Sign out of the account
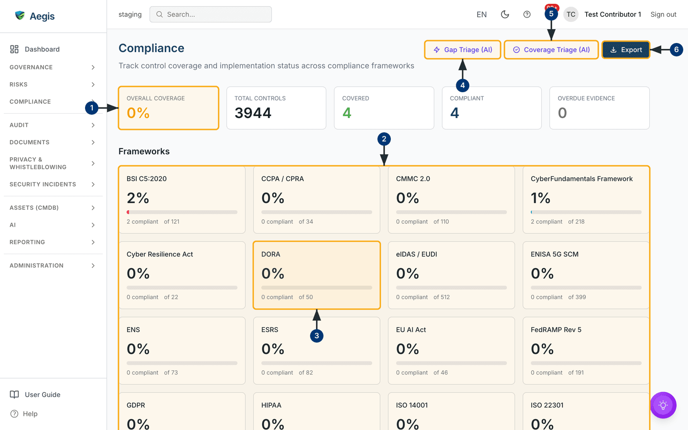The height and width of the screenshot is (430, 688). pos(663,14)
